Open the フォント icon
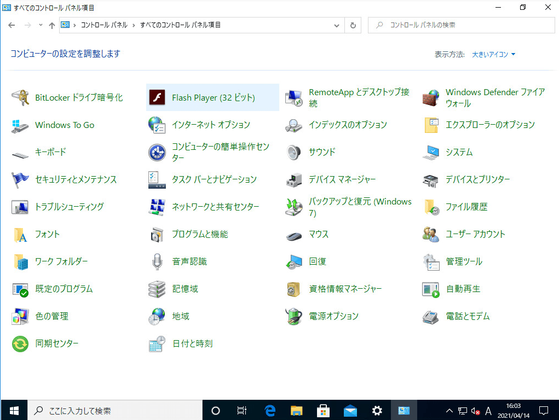This screenshot has height=420, width=559. pyautogui.click(x=20, y=235)
